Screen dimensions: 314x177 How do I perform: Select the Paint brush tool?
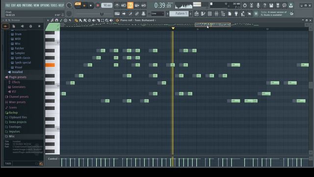(80, 20)
